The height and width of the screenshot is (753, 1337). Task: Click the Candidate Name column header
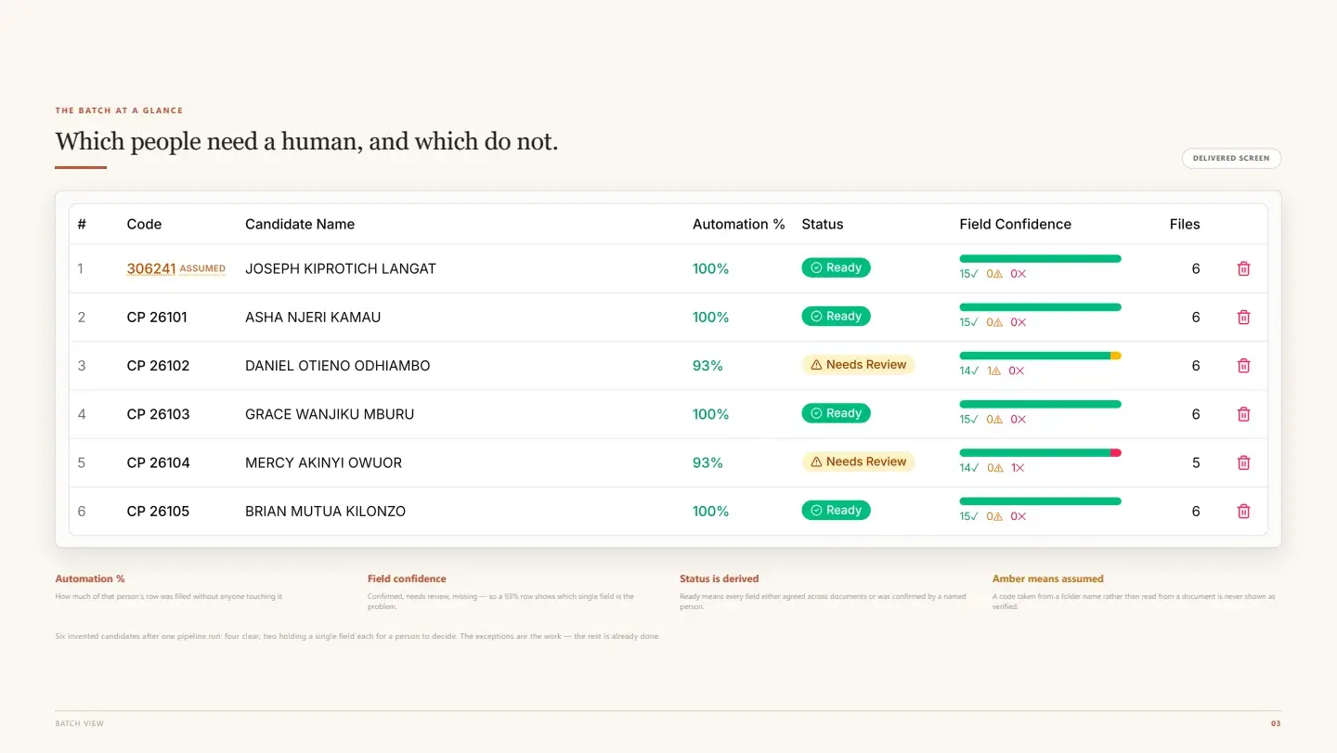tap(300, 224)
